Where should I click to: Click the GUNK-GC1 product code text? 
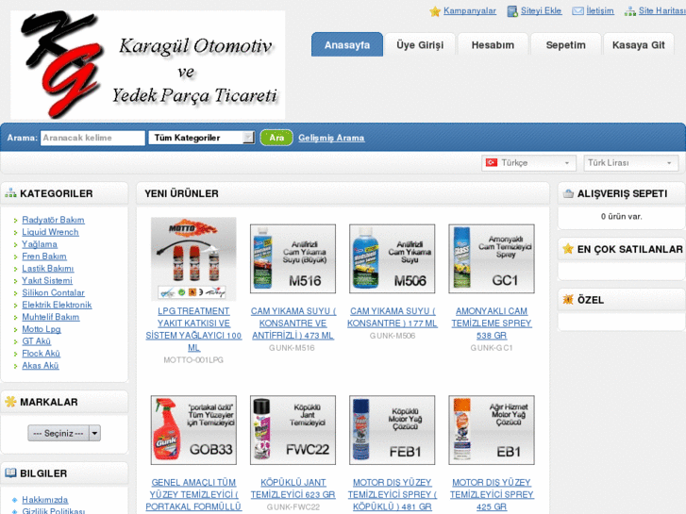tap(492, 348)
